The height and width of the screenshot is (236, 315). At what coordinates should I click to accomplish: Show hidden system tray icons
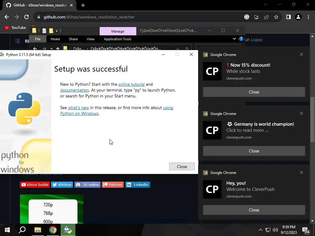[x=260, y=230]
